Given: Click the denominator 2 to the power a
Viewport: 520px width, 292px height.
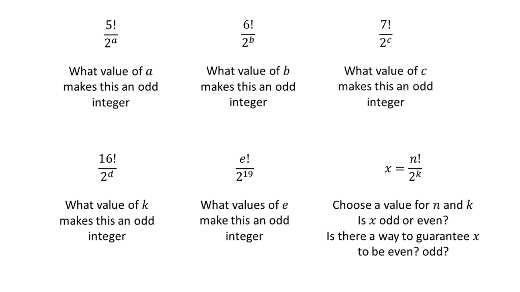Looking at the screenshot, I should point(111,43).
